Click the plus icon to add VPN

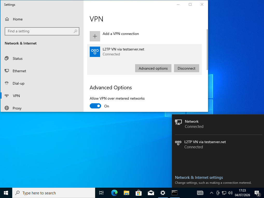[x=95, y=36]
